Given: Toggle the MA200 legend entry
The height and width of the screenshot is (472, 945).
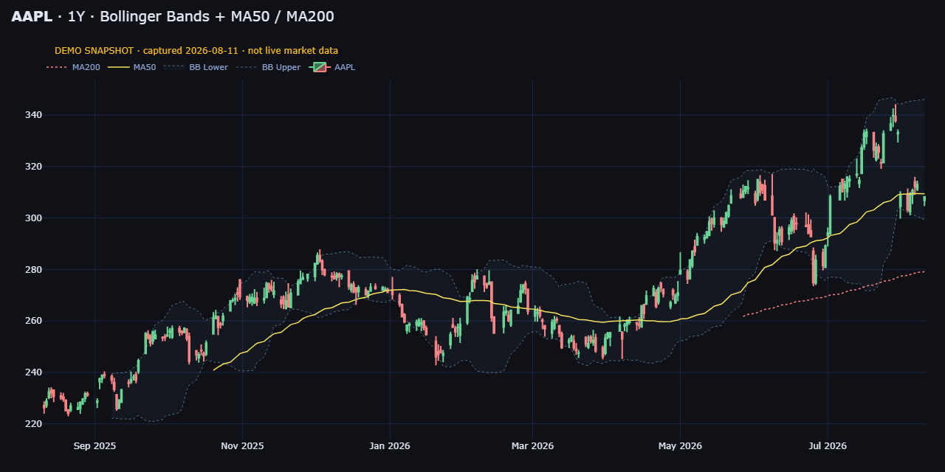Looking at the screenshot, I should pyautogui.click(x=73, y=67).
